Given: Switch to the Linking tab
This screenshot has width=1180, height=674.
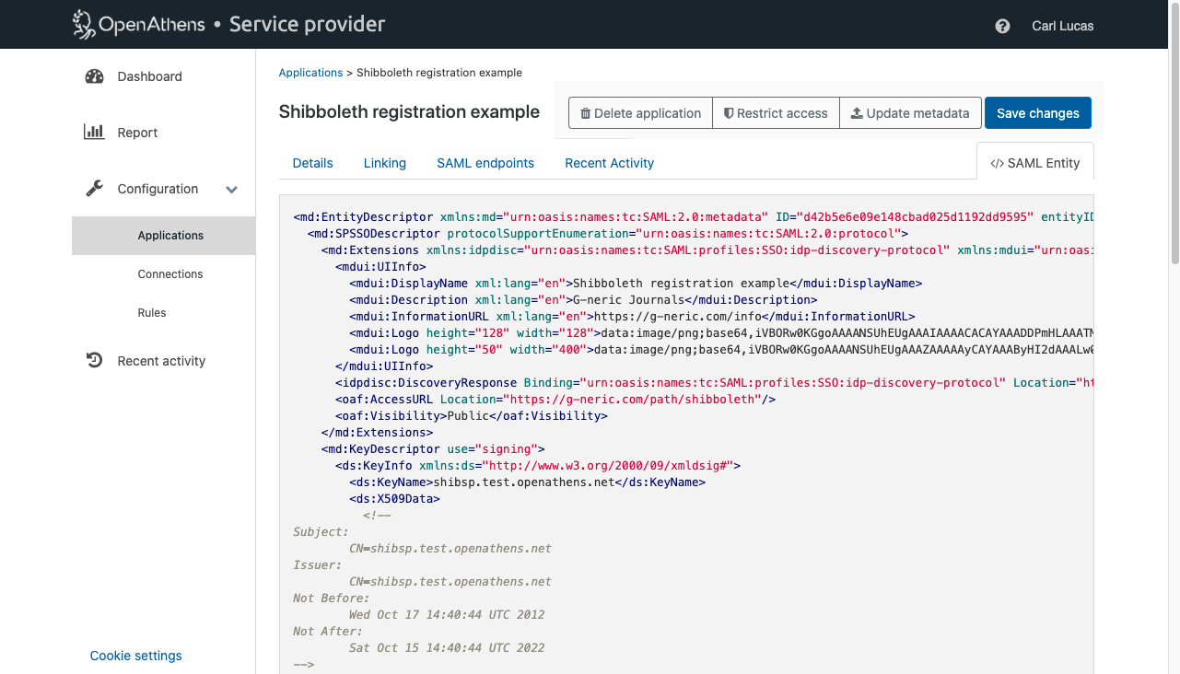Looking at the screenshot, I should (384, 163).
